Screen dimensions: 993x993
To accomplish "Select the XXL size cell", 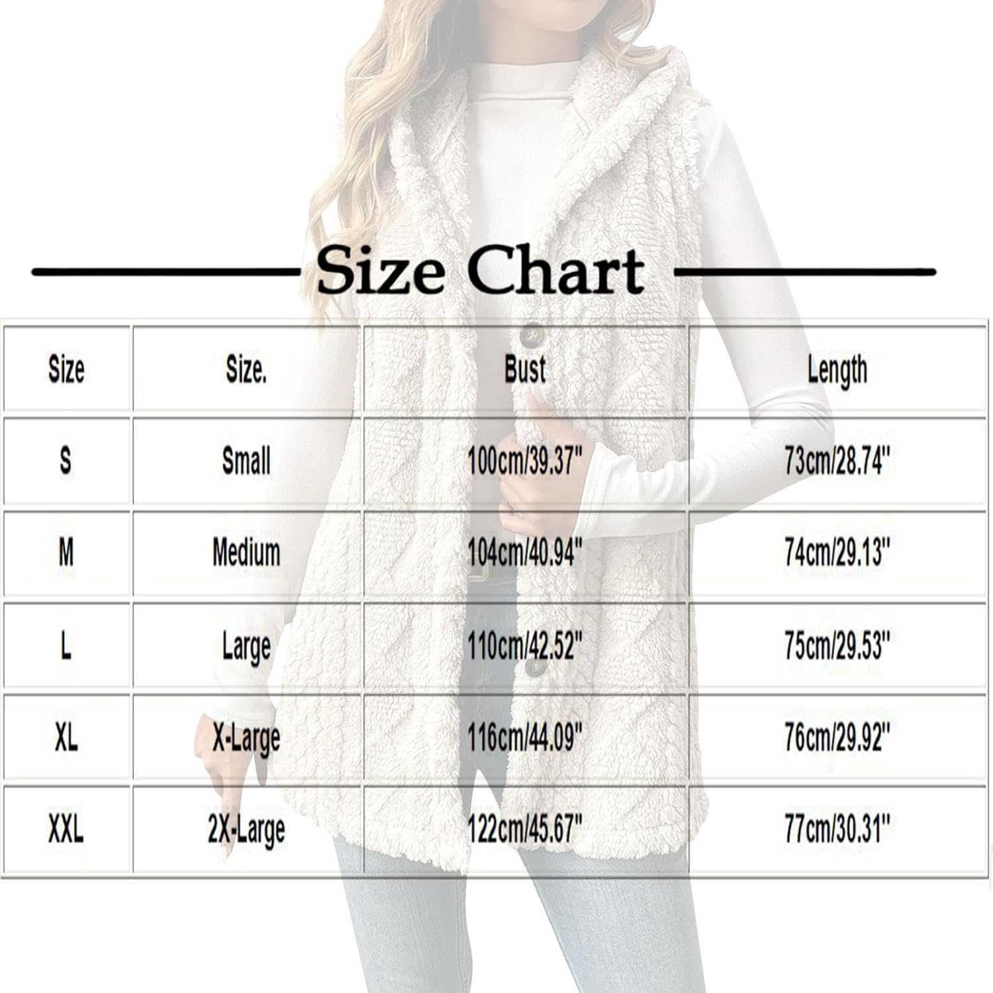I will point(66,829).
